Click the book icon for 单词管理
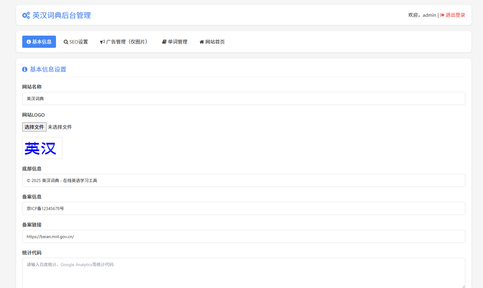483x288 pixels. (164, 42)
